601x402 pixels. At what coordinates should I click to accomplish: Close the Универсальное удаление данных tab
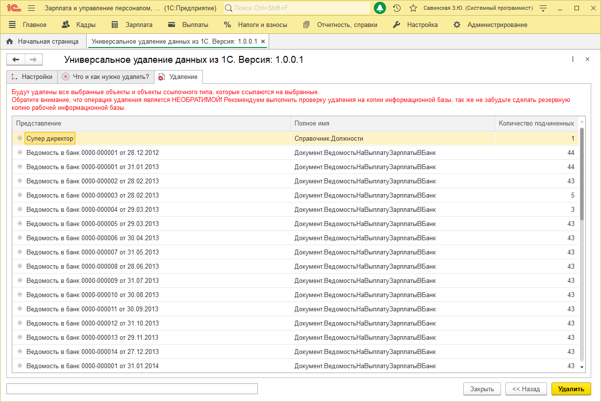(x=263, y=42)
